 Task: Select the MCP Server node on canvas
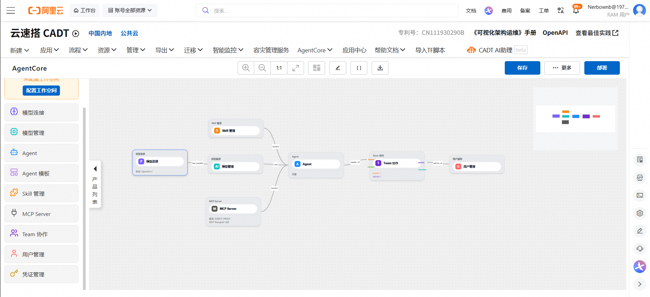pos(233,212)
